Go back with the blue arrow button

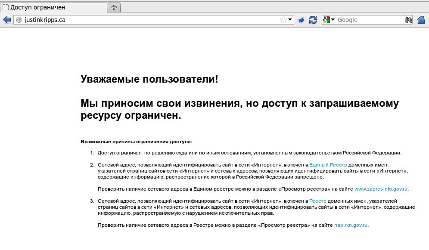click(x=7, y=20)
